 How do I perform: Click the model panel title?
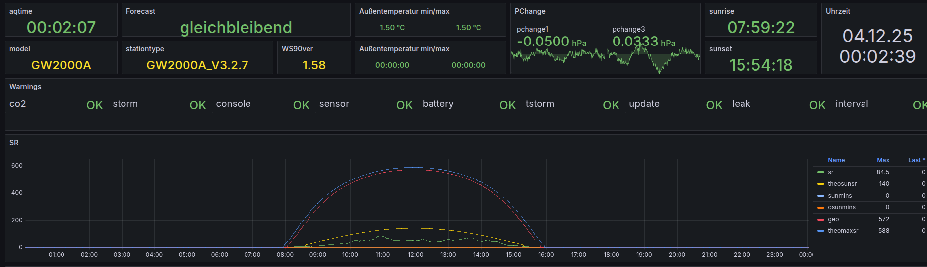pos(20,49)
